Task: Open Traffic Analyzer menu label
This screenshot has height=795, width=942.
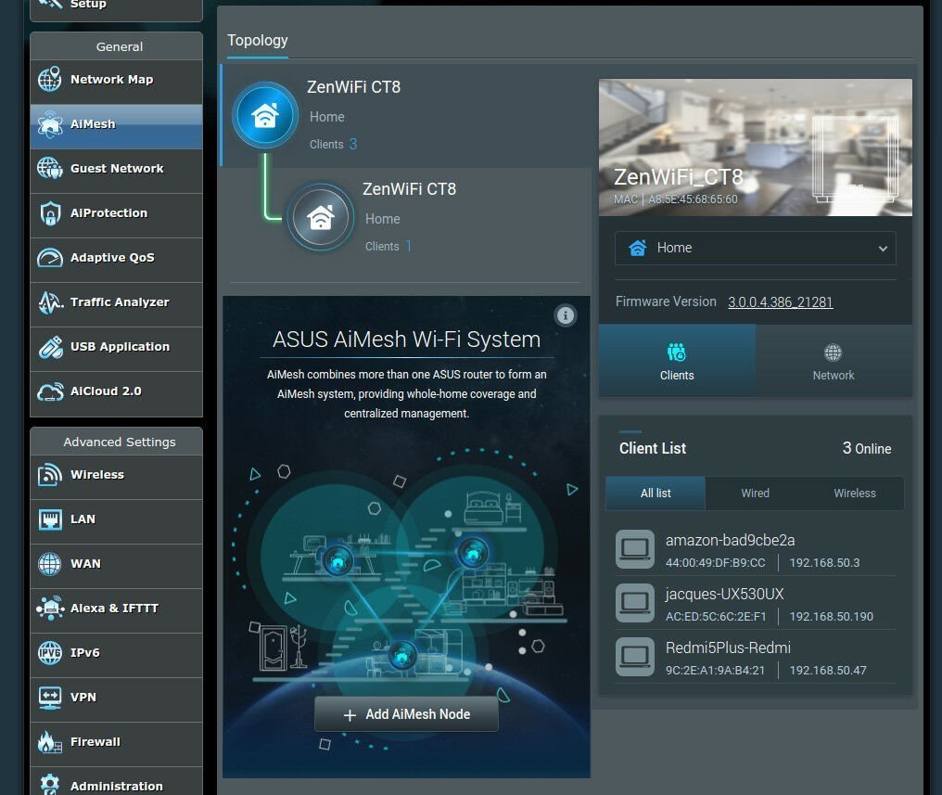Action: pyautogui.click(x=120, y=302)
